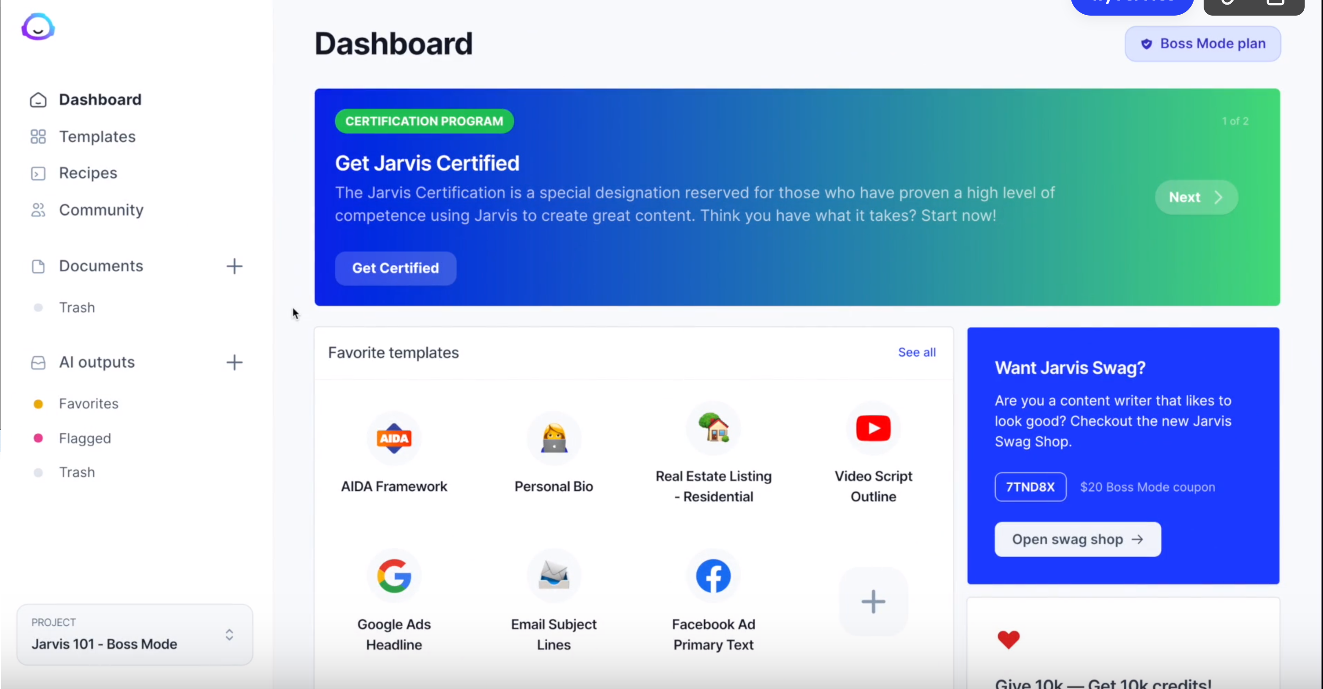Click the Certification Program tag
Viewport: 1323px width, 689px height.
coord(424,121)
